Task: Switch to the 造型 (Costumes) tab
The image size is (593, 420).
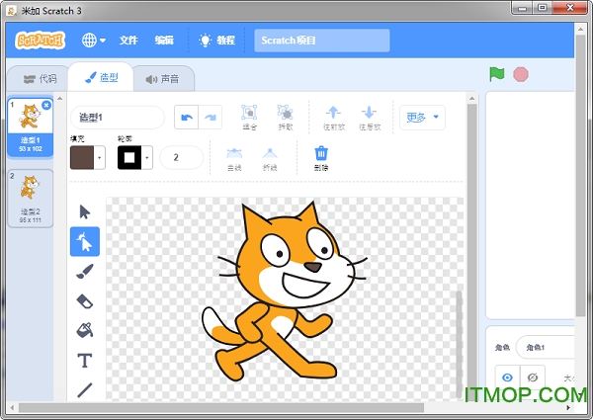Action: coord(101,77)
